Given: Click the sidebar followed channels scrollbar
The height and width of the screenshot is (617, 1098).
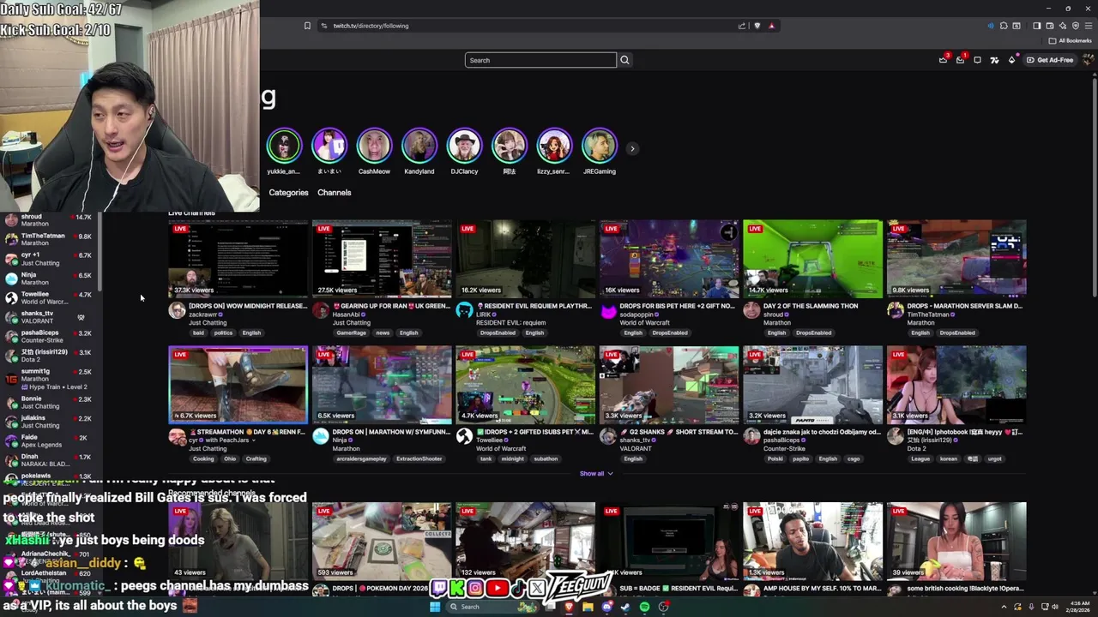Looking at the screenshot, I should point(100,250).
